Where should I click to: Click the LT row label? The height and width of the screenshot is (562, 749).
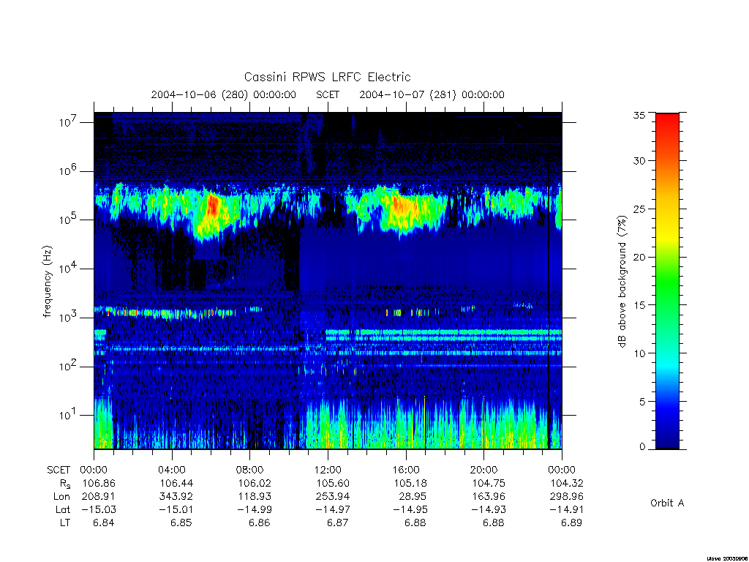[x=65, y=522]
